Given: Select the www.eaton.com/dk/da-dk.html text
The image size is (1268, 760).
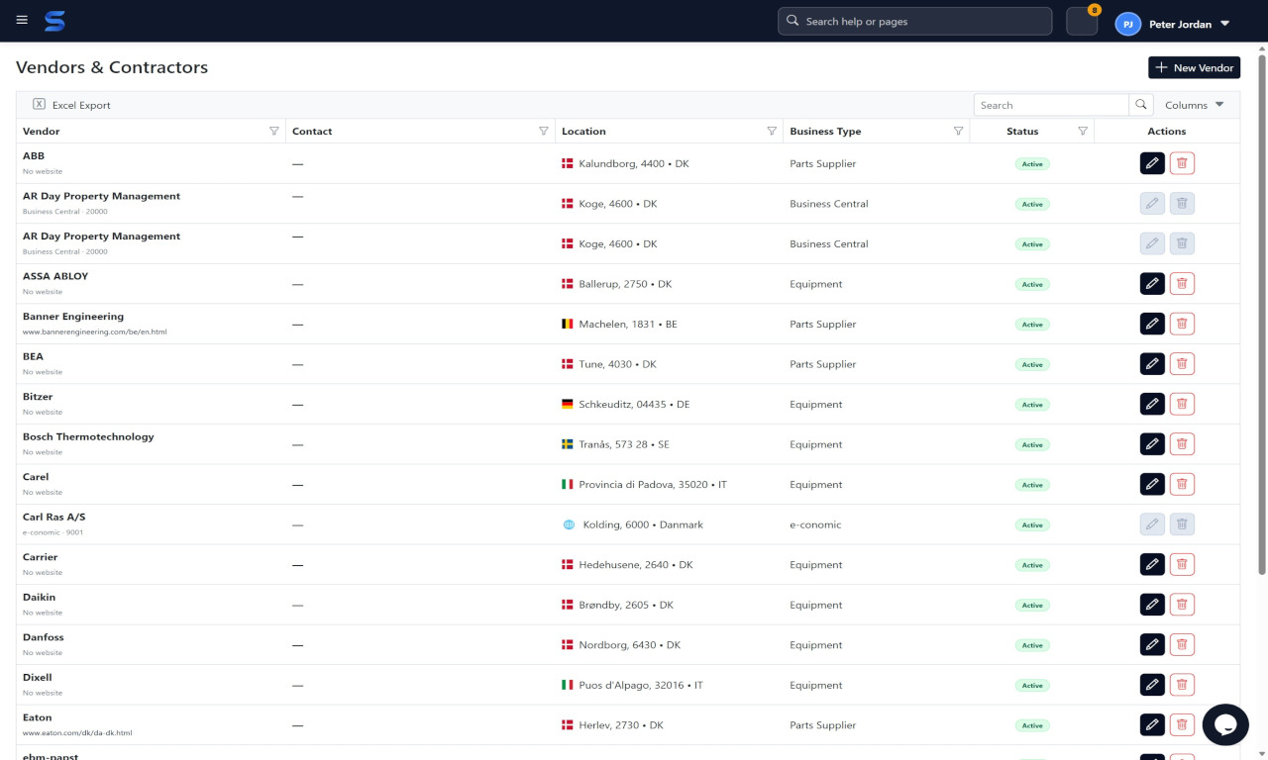Looking at the screenshot, I should pyautogui.click(x=77, y=733).
